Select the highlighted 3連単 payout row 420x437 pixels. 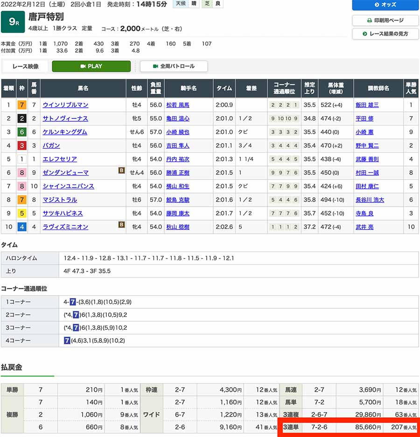tap(350, 427)
